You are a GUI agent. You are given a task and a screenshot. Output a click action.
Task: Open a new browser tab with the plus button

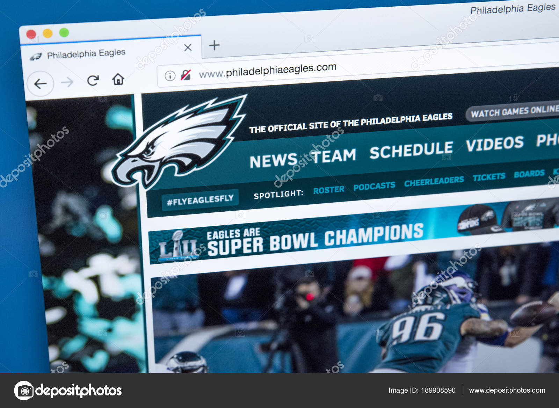pyautogui.click(x=213, y=46)
